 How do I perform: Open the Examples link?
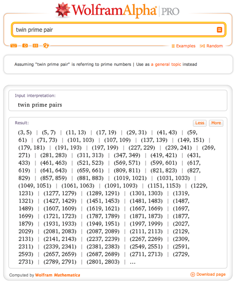[186, 46]
